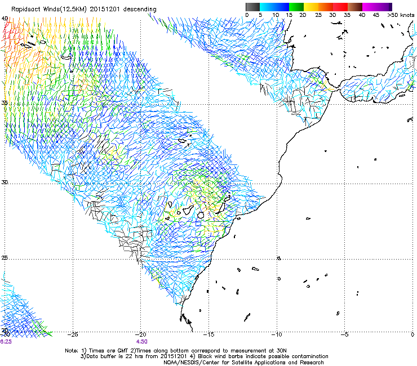Click the -15 longitude label on bottom axis
The height and width of the screenshot is (366, 417).
pyautogui.click(x=208, y=334)
